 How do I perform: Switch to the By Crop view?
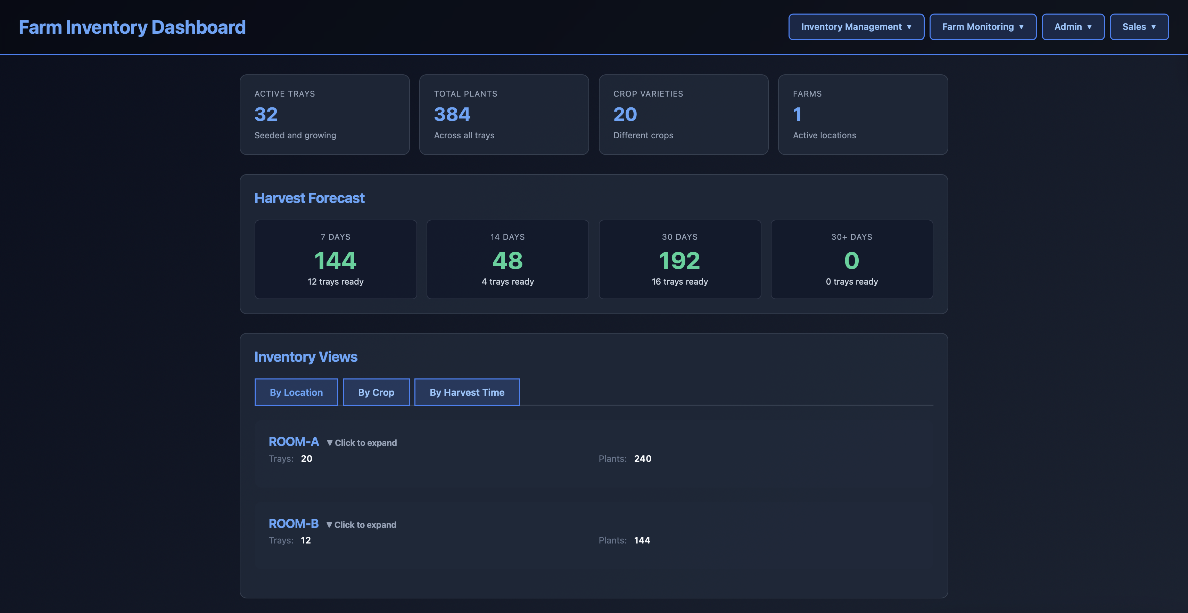point(376,392)
